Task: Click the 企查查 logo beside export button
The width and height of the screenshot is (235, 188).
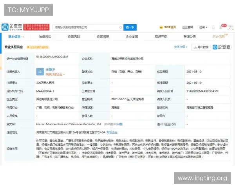Action: point(222,47)
